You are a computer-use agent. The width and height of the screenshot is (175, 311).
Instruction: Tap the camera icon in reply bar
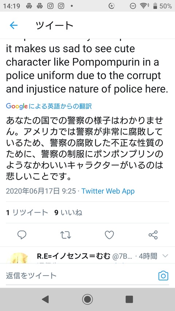(x=163, y=276)
